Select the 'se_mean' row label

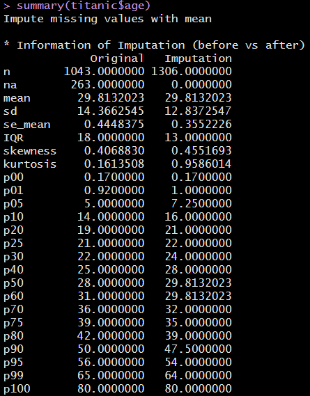click(26, 125)
